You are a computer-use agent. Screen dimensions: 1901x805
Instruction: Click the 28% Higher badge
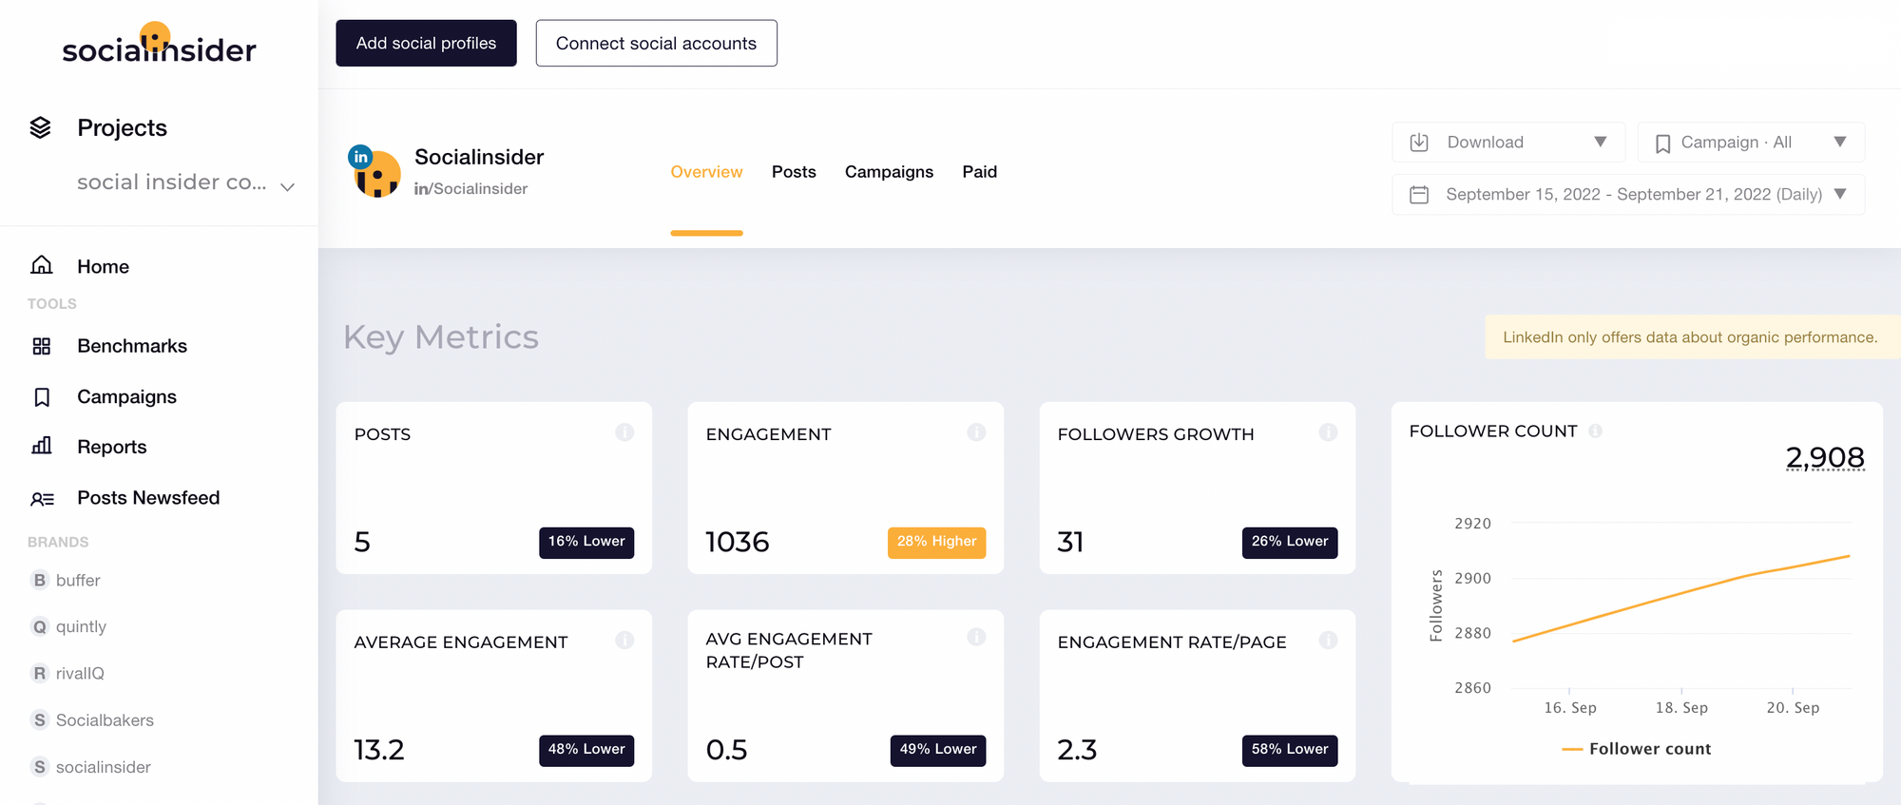pyautogui.click(x=936, y=542)
